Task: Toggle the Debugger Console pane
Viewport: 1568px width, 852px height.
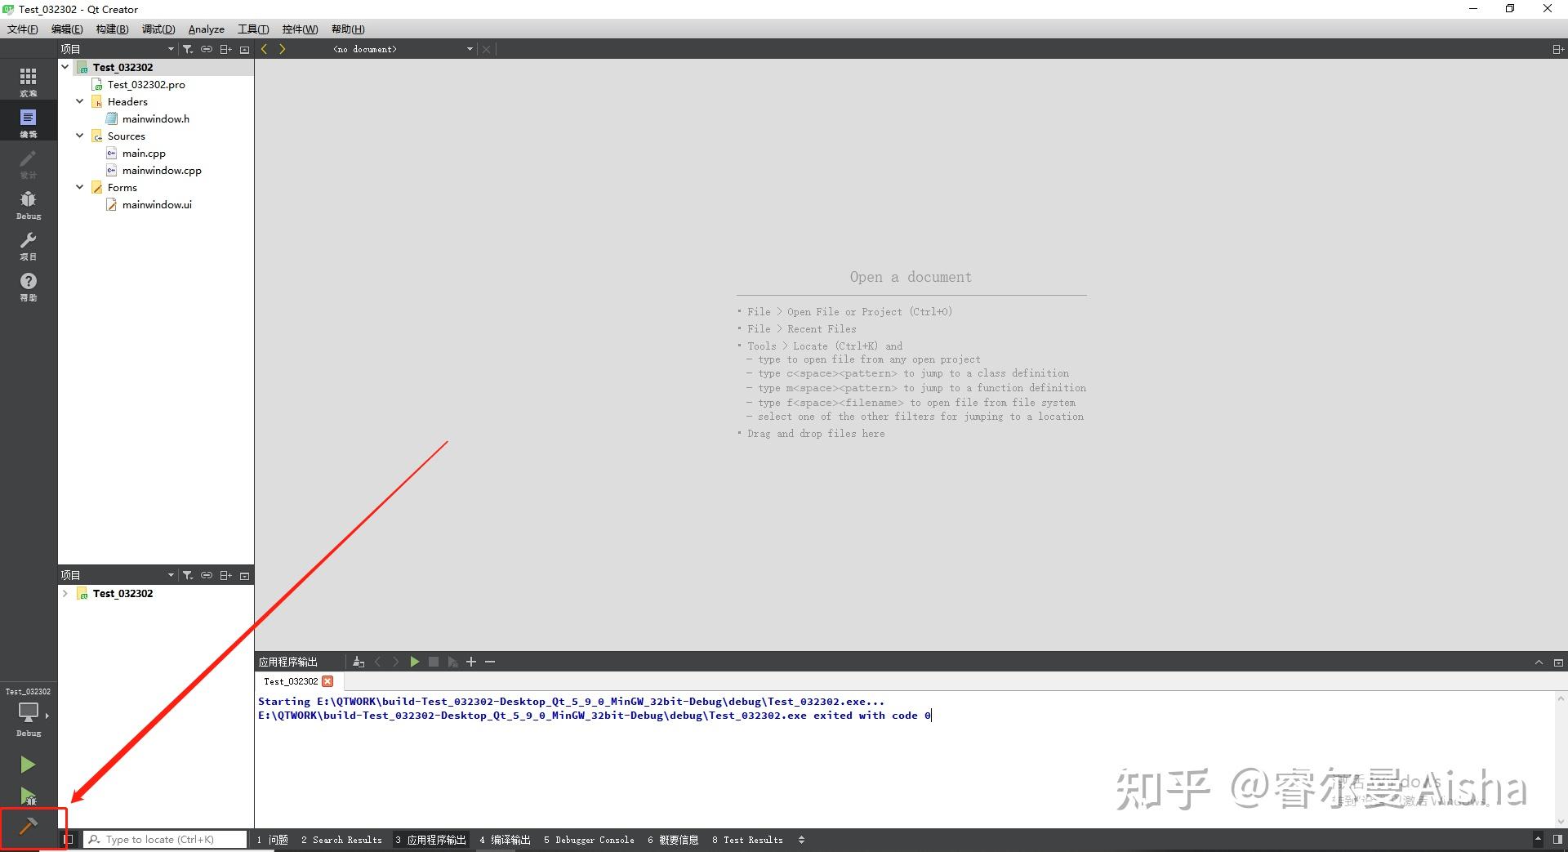Action: tap(589, 840)
